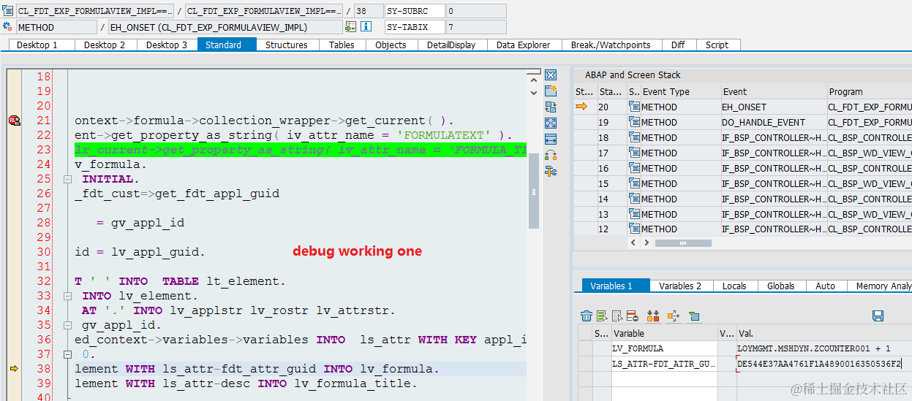Click the headset services icon beside the editor

coord(551,155)
